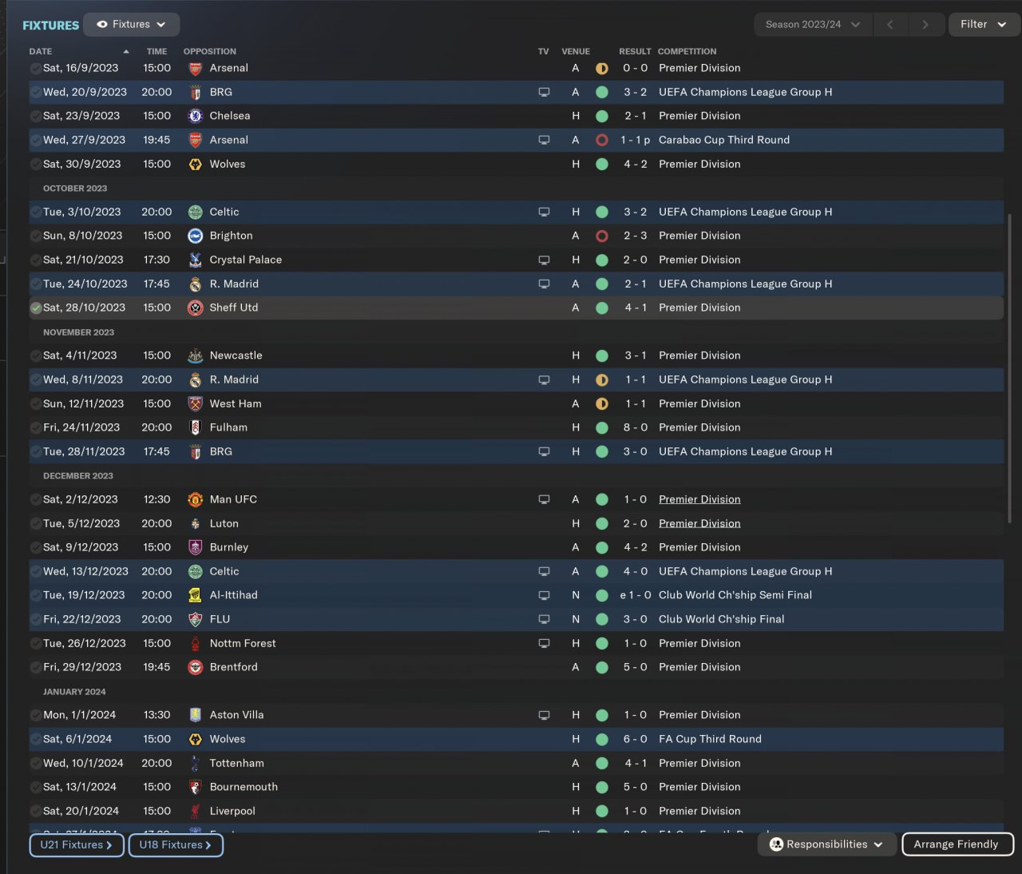Click the Al-Ittihad club badge icon
The image size is (1022, 874).
tap(195, 596)
